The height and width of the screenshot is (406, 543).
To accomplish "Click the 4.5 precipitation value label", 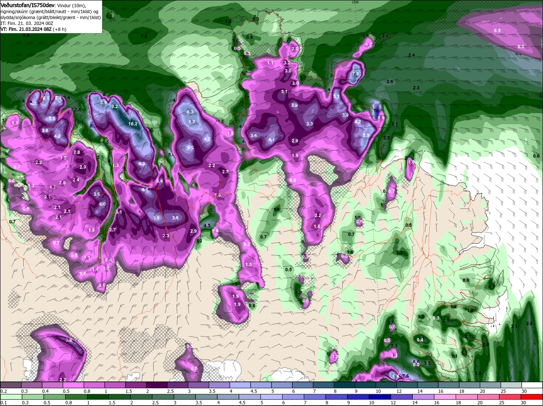I will point(207,226).
